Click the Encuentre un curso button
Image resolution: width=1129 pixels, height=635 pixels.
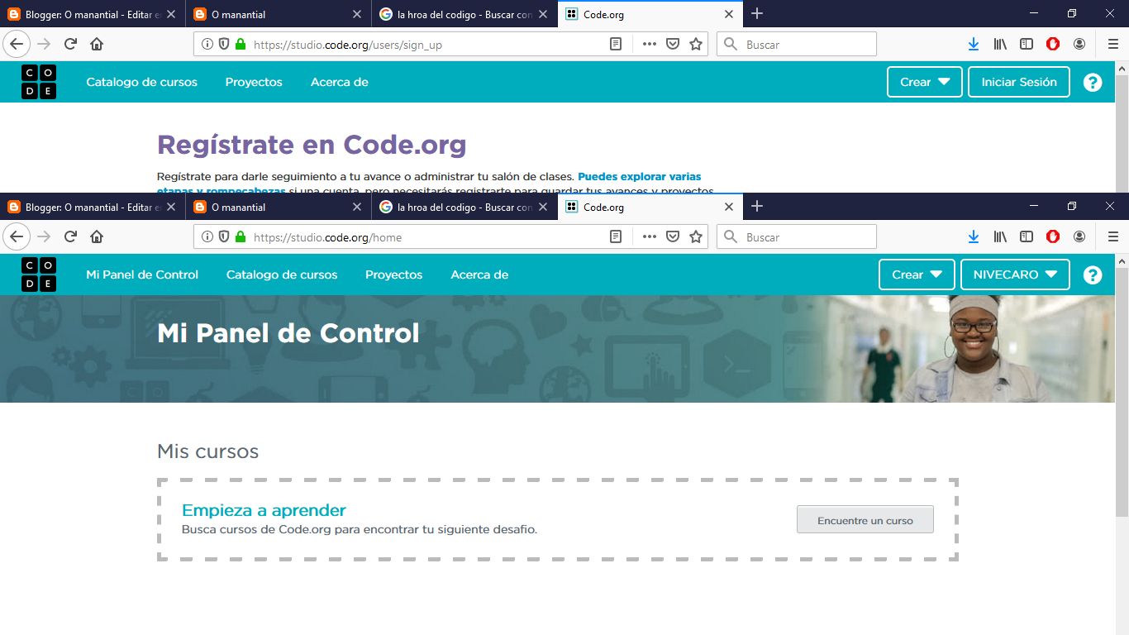coord(865,520)
